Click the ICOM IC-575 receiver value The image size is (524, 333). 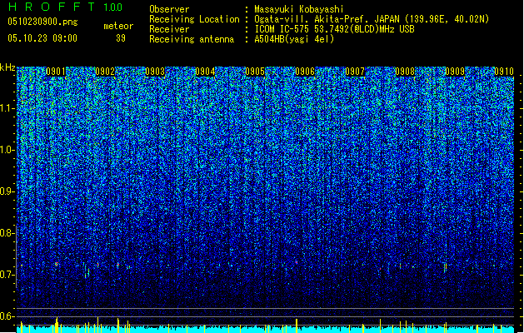coord(334,29)
